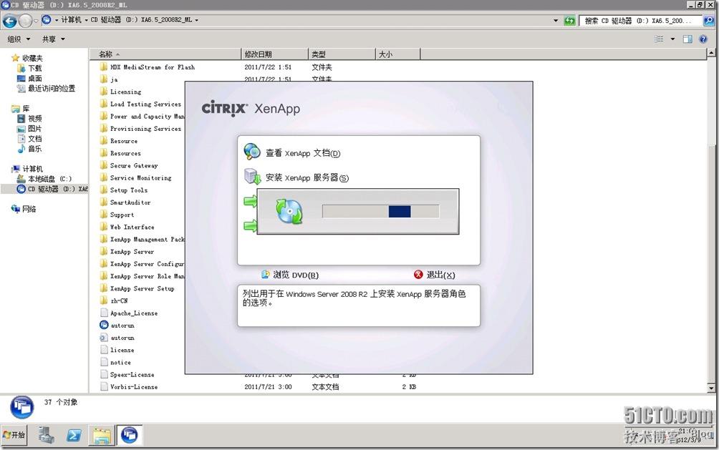
Task: Expand the address bar history dropdown
Action: [555, 20]
